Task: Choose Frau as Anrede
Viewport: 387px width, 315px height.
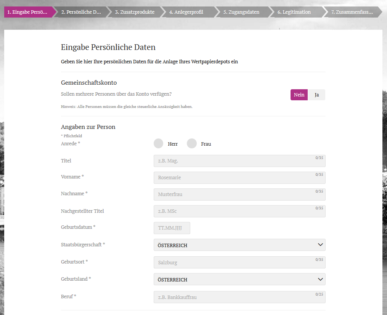Action: [192, 143]
